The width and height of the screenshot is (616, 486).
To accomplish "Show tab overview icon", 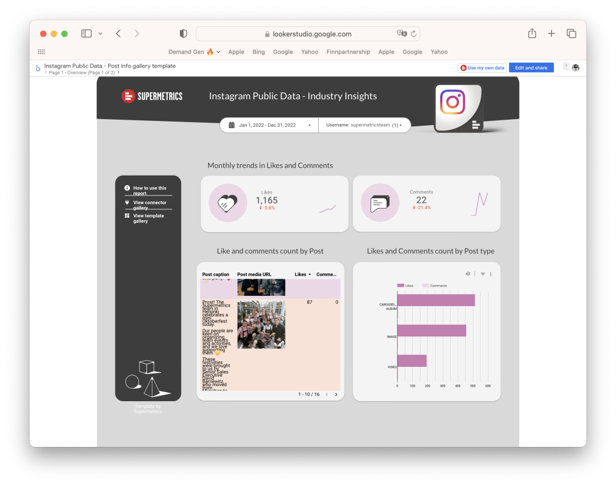I will click(x=571, y=34).
